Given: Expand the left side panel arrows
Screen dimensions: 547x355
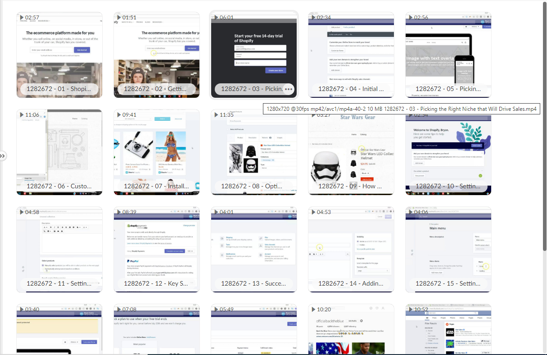Looking at the screenshot, I should 3,156.
